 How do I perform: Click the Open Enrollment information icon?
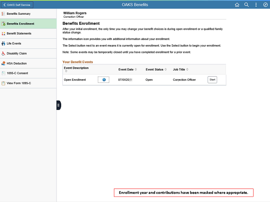coord(103,80)
